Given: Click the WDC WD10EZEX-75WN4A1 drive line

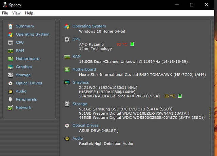Looking at the screenshot, I should pos(134,113).
